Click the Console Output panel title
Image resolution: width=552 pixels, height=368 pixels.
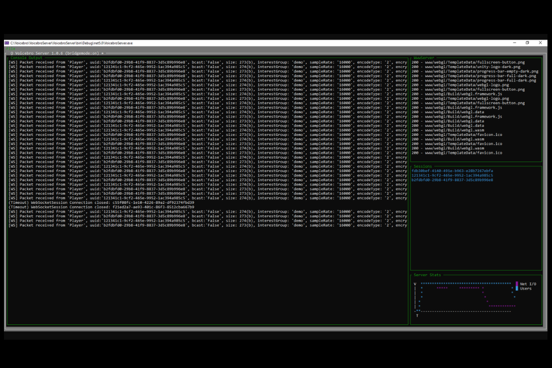coord(27,58)
